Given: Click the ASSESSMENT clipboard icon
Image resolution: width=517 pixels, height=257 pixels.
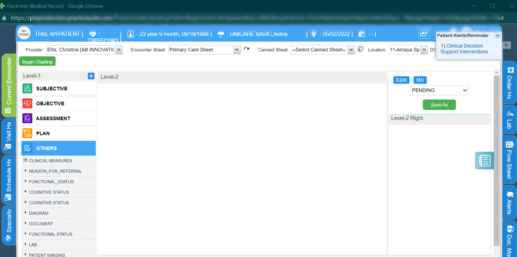Looking at the screenshot, I should [27, 118].
